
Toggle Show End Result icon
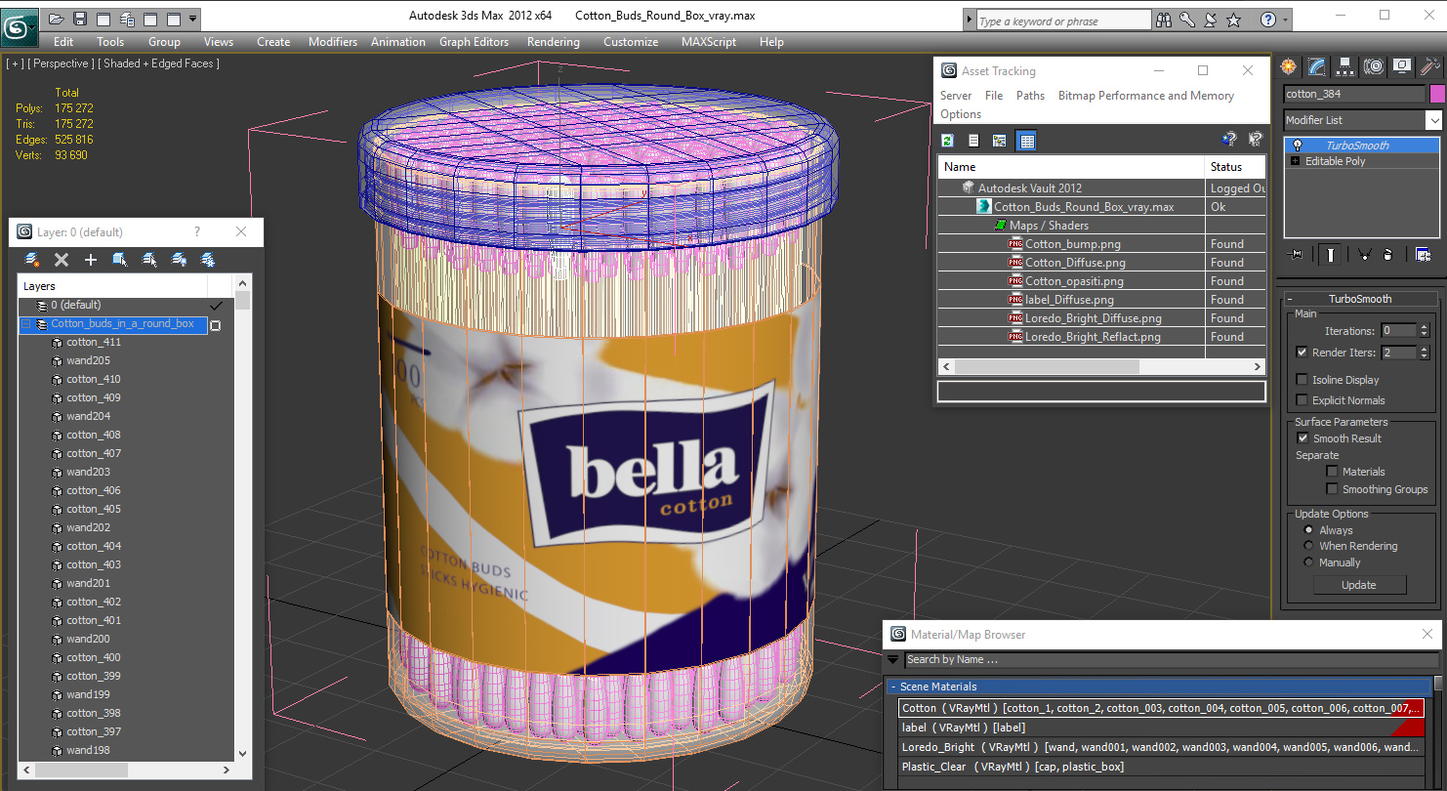click(x=1330, y=254)
